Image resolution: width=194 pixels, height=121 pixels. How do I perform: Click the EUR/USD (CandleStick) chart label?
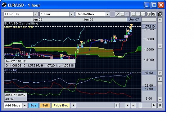click(x=21, y=24)
